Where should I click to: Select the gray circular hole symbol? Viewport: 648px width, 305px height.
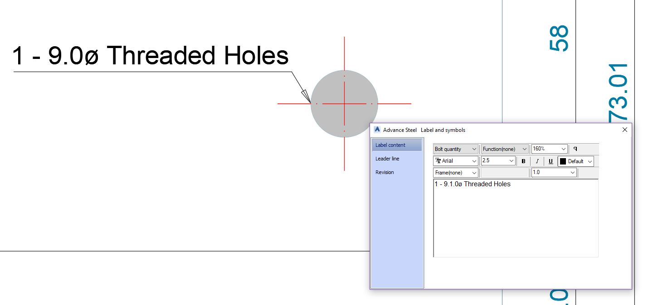[x=345, y=103]
